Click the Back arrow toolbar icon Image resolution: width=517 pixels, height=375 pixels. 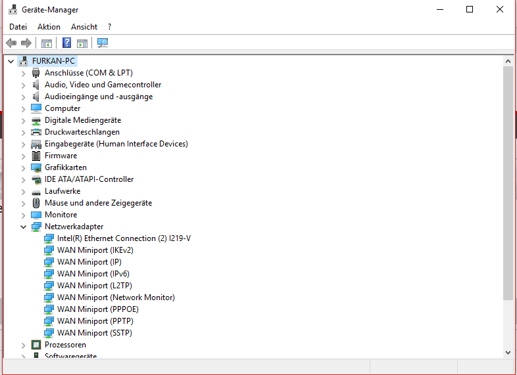pos(11,43)
